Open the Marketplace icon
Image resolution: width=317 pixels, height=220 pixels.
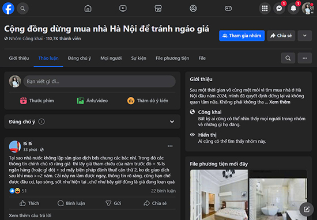coord(158,9)
